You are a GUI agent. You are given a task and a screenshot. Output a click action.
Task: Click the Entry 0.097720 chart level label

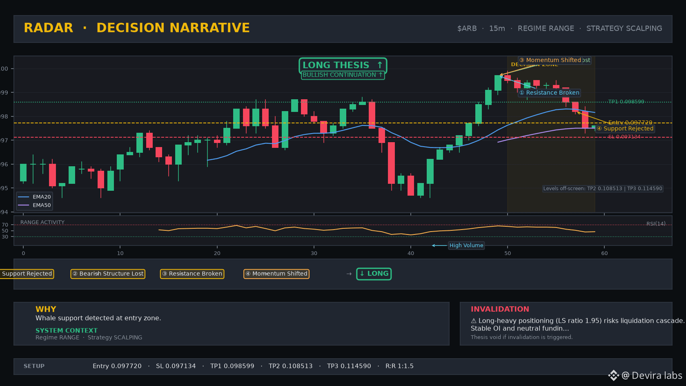click(630, 123)
